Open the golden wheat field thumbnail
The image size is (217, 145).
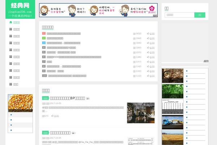click(x=173, y=138)
